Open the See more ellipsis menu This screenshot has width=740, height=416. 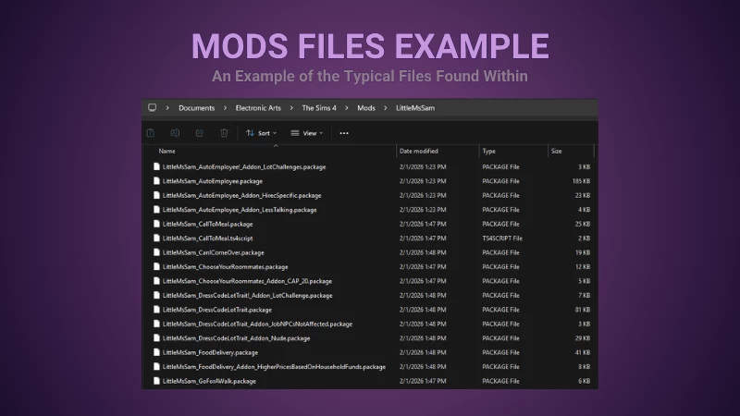pos(344,133)
